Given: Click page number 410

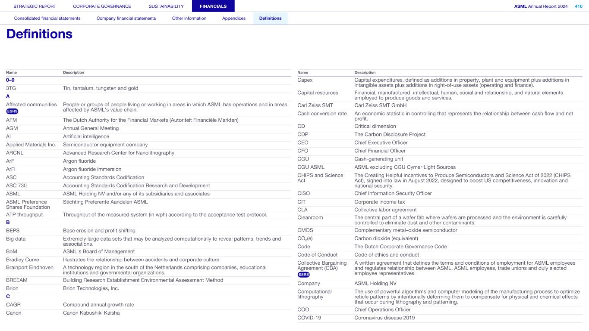Looking at the screenshot, I should pyautogui.click(x=578, y=6).
